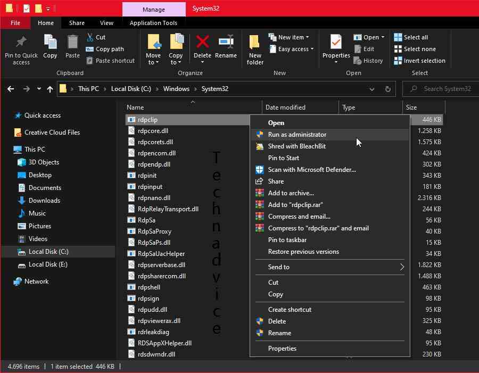This screenshot has width=479, height=373.
Task: Select Local Disk (E:) in sidebar
Action: click(48, 264)
